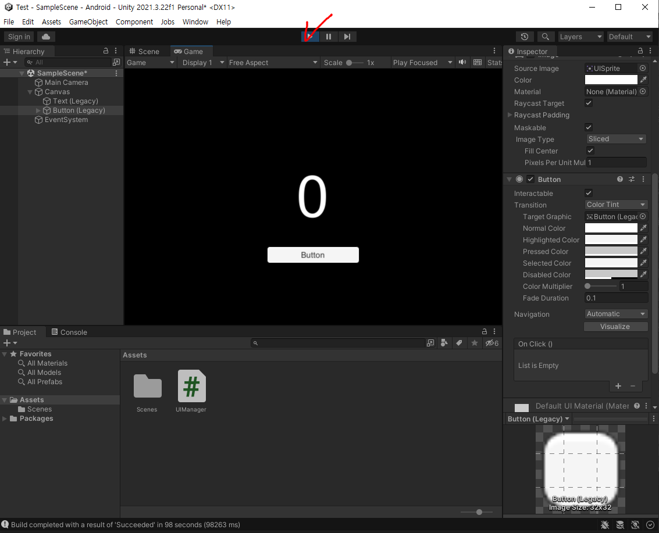This screenshot has width=659, height=533.
Task: Select EventSystem in Hierarchy
Action: [62, 120]
